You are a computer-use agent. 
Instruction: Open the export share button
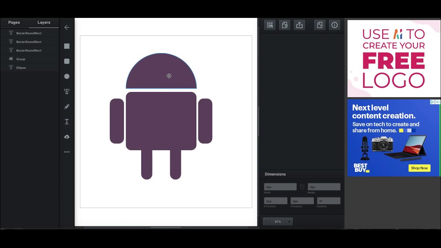299,25
